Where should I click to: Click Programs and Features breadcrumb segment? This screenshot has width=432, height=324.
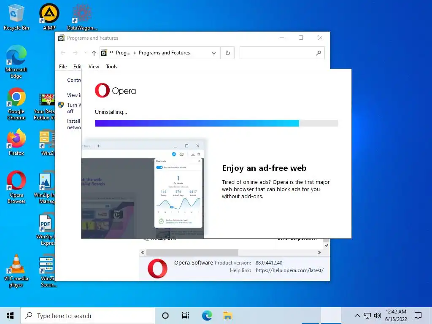coord(164,53)
